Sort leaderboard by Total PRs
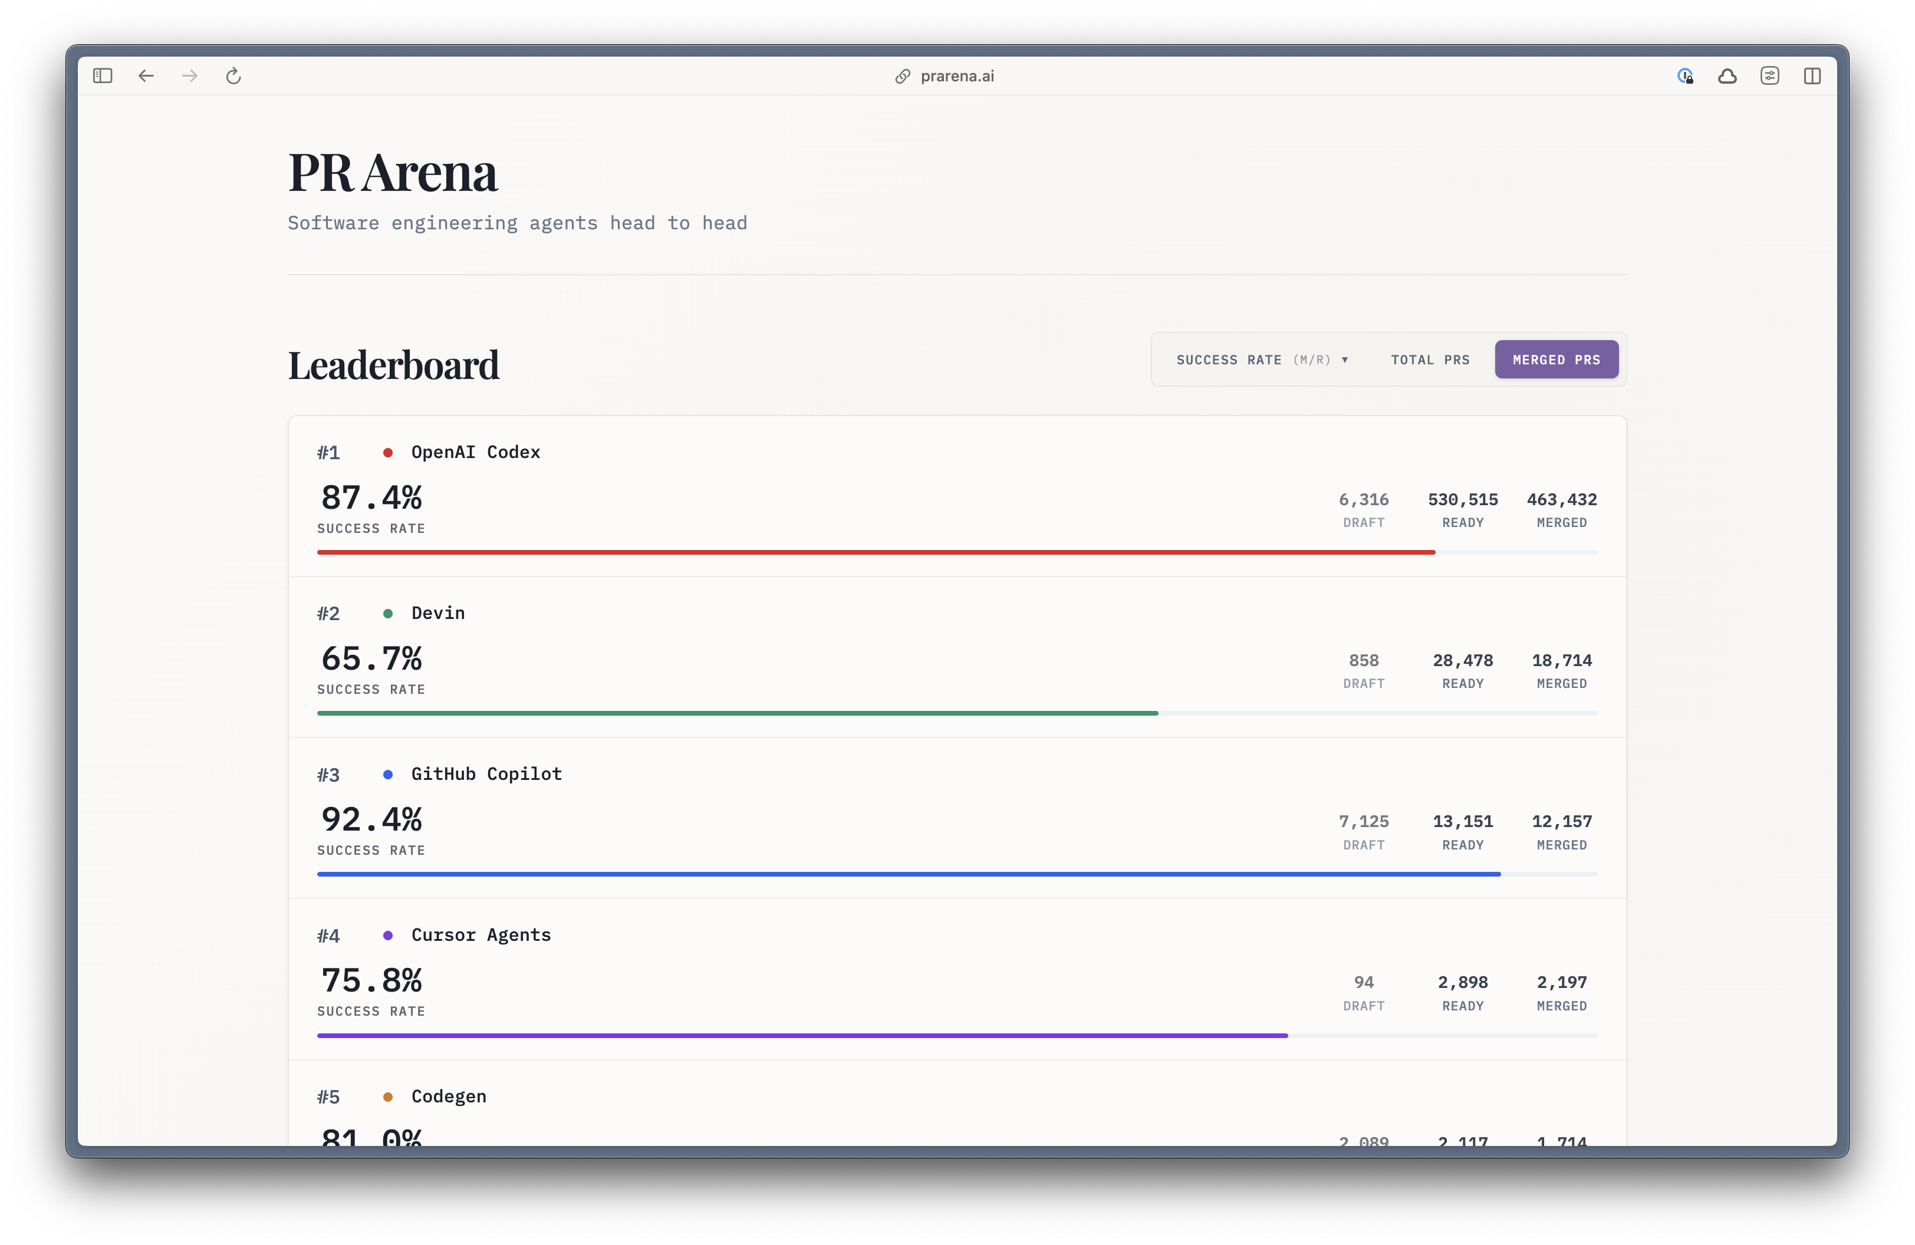Image resolution: width=1915 pixels, height=1245 pixels. click(1430, 360)
